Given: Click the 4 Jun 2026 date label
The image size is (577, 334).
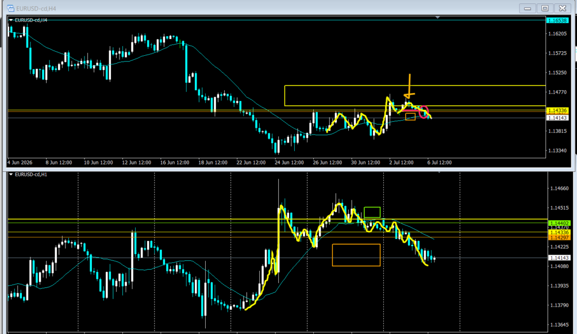Looking at the screenshot, I should (x=20, y=163).
